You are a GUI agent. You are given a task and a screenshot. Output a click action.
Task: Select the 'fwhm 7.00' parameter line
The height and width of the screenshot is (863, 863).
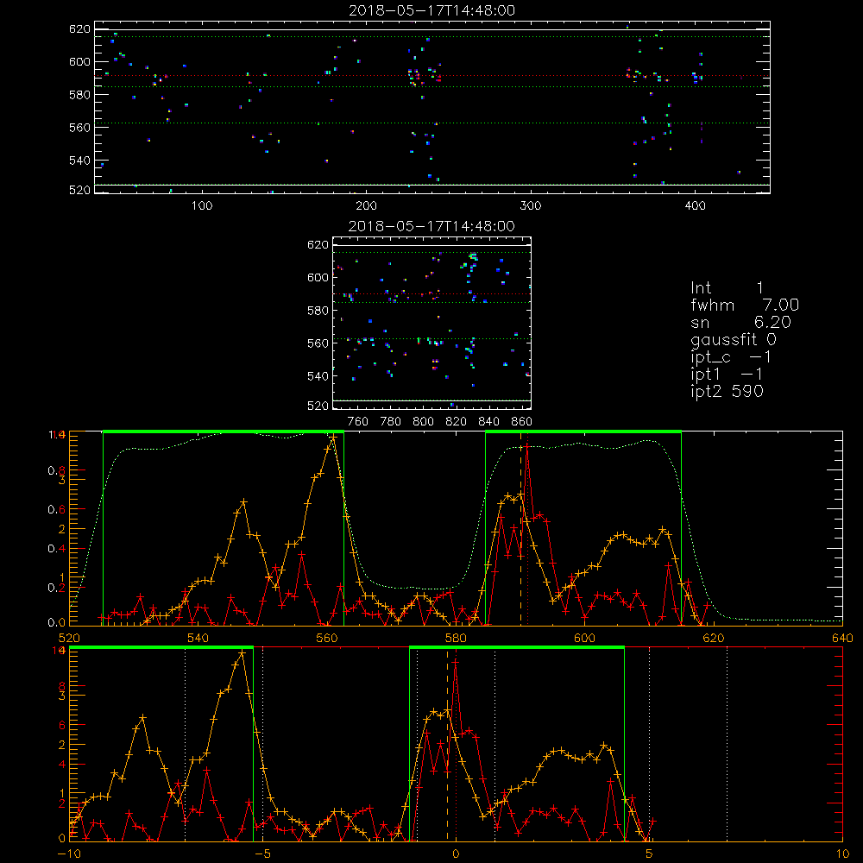click(x=745, y=305)
